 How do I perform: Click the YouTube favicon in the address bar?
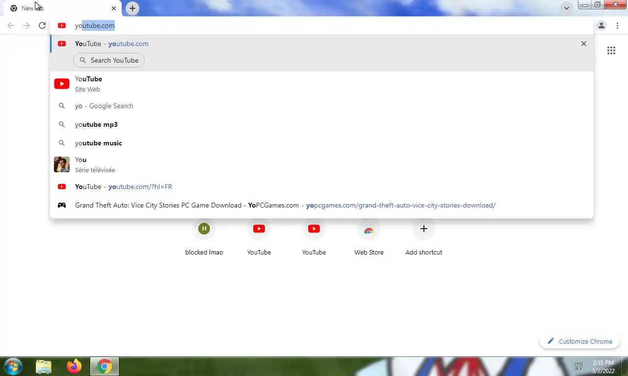click(x=62, y=25)
